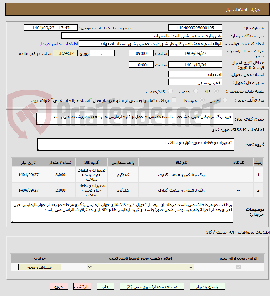This screenshot has width=270, height=296.
Task: Click the نام دستگاه خریدار field
Action: (x=142, y=36)
